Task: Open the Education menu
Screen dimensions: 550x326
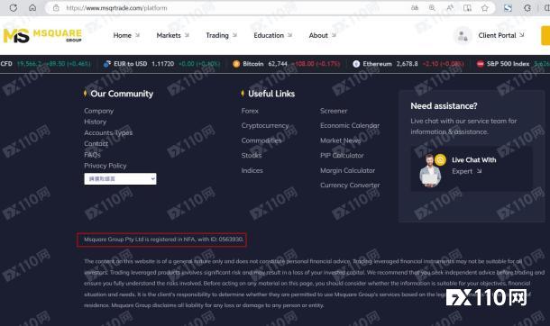Action: coord(269,35)
